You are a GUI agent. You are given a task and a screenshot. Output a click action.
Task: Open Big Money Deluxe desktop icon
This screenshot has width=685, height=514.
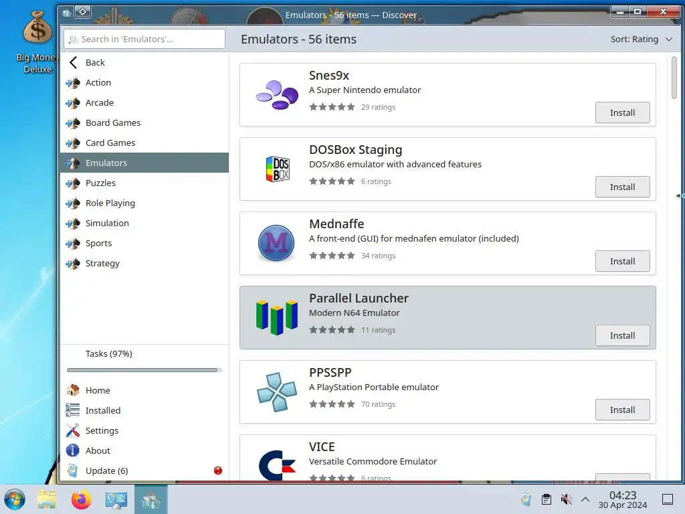coord(37,42)
